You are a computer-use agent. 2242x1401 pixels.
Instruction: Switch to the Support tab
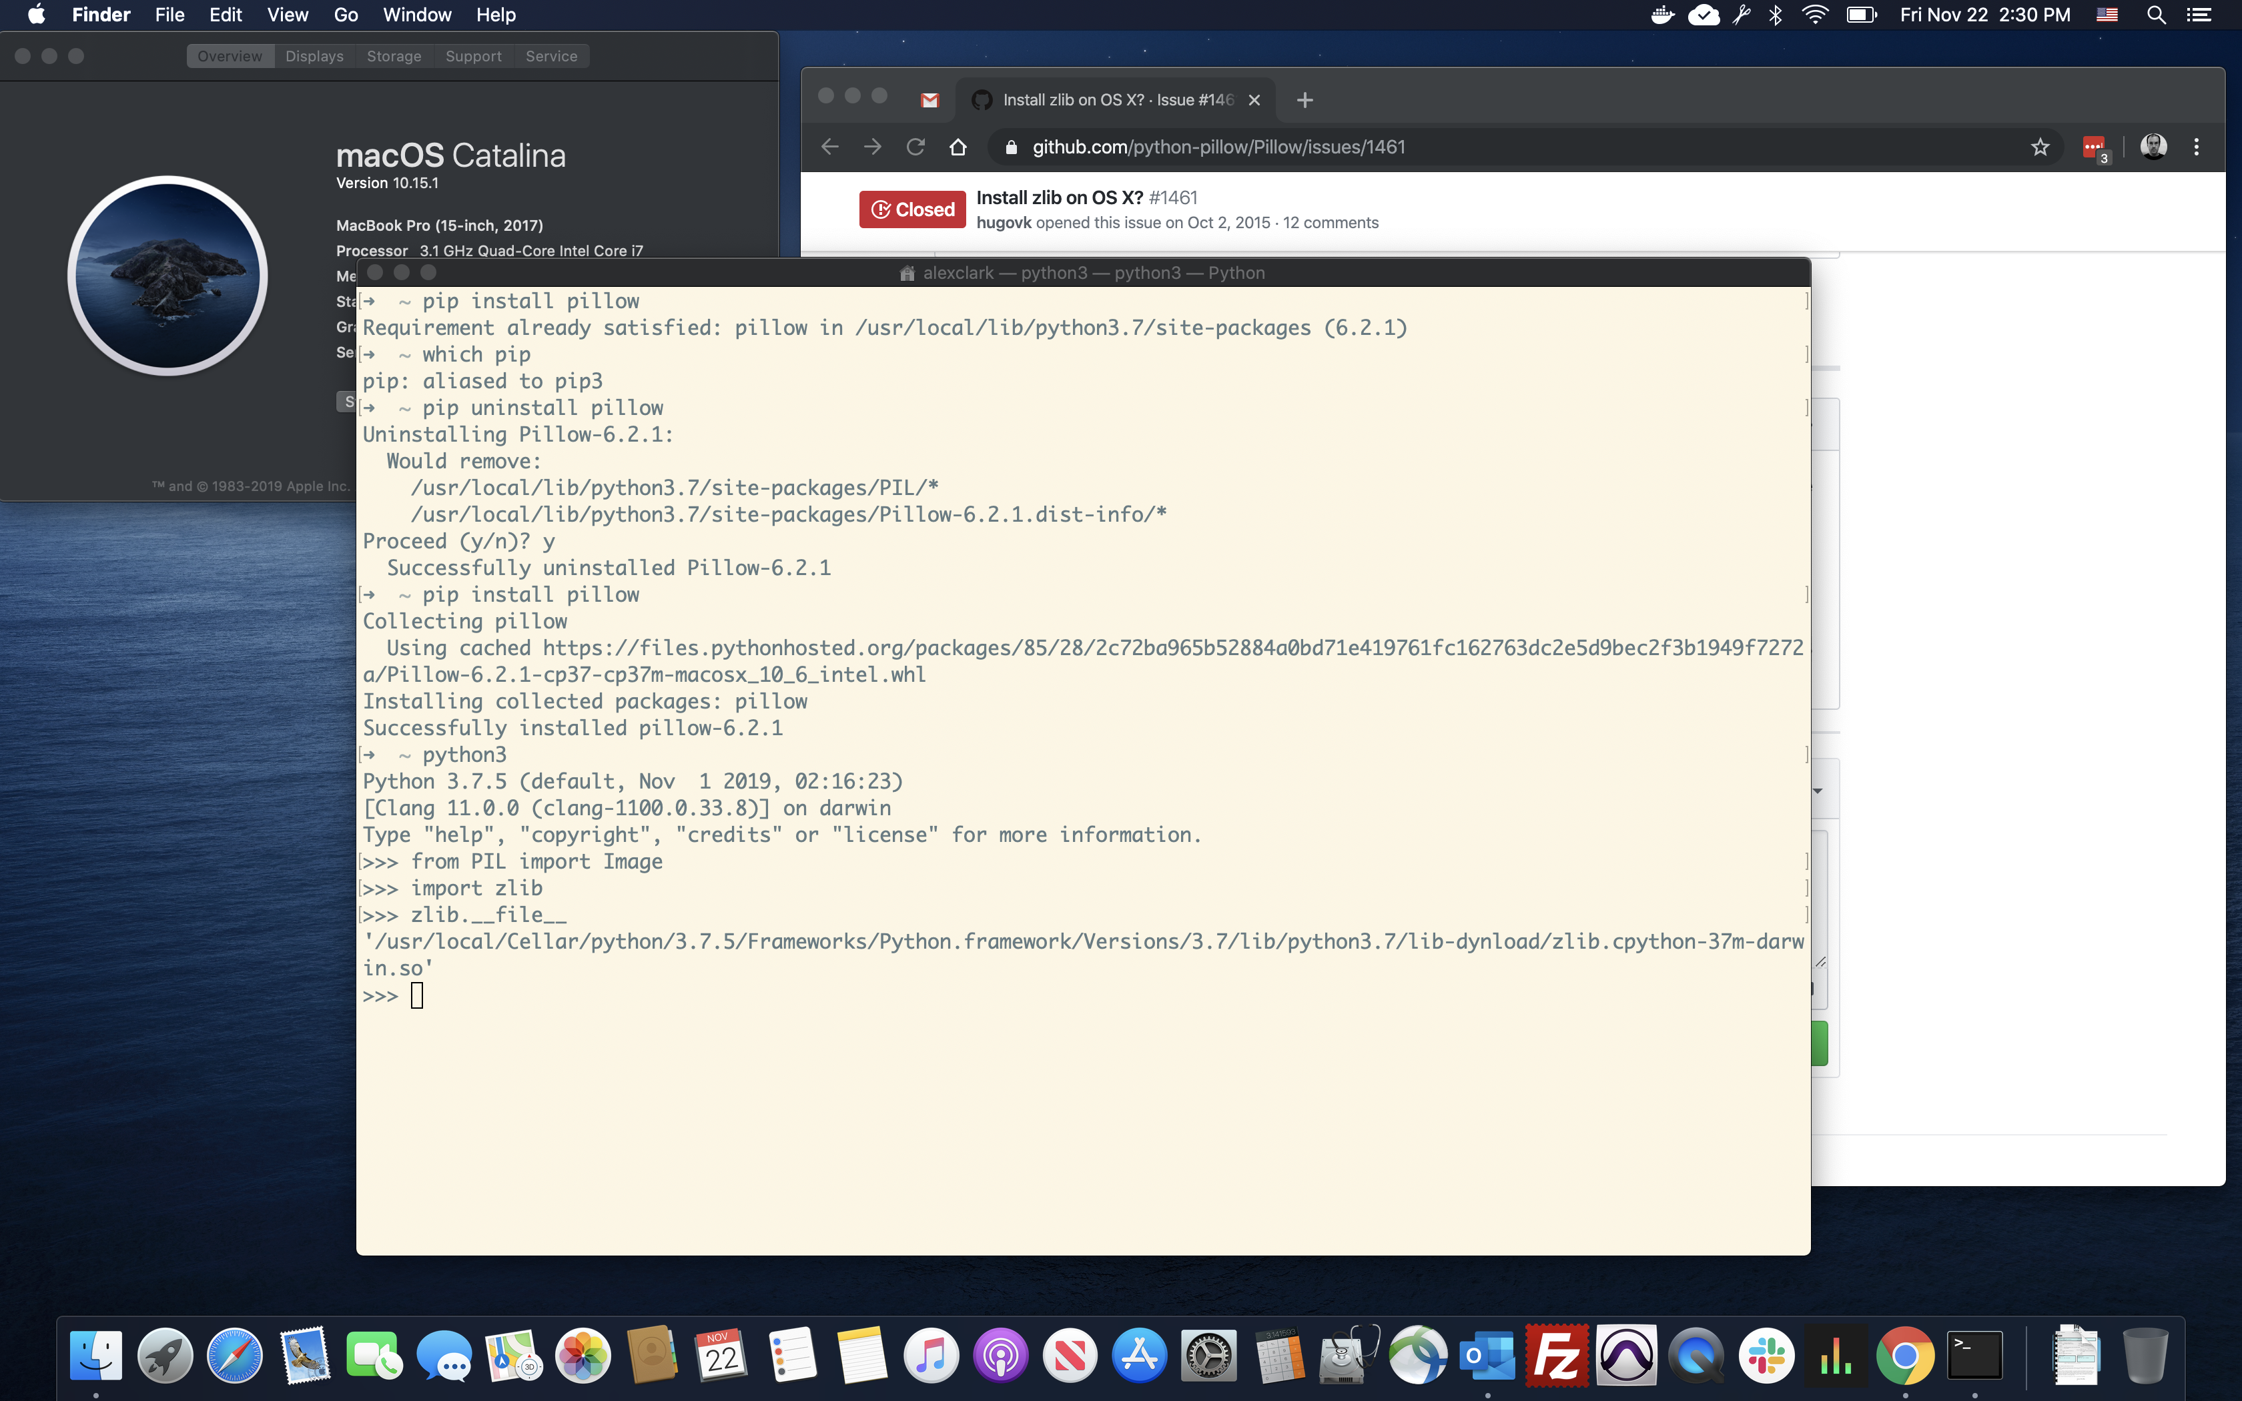click(473, 57)
